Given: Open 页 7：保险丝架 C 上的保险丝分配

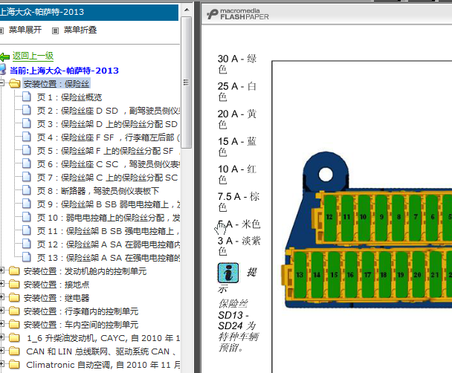Looking at the screenshot, I should pyautogui.click(x=107, y=178).
